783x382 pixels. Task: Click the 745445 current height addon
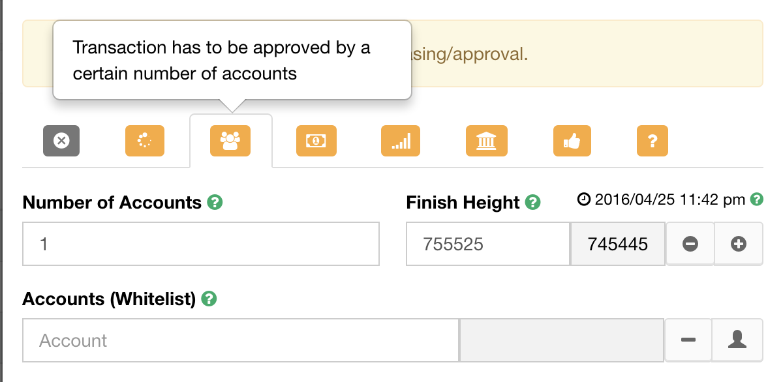(618, 244)
